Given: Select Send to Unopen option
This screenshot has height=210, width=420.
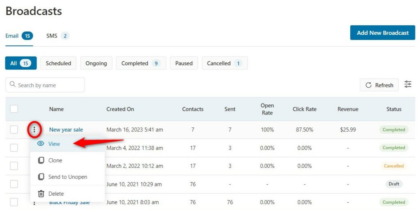Looking at the screenshot, I should coord(68,177).
